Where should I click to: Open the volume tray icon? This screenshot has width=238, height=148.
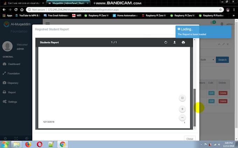[x=219, y=145]
